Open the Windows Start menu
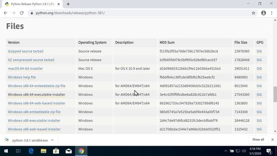The image size is (277, 156). pos(6,151)
